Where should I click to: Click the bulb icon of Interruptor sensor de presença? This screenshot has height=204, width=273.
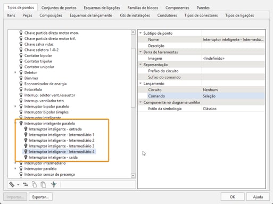tap(21, 174)
